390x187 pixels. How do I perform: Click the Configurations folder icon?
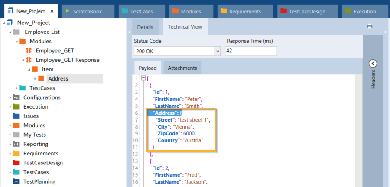16,97
